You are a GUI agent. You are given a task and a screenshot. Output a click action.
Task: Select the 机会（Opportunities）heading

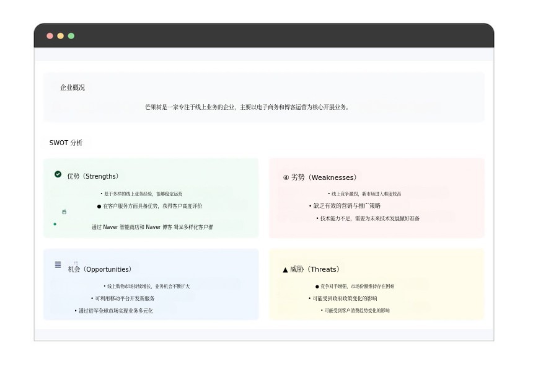tap(100, 269)
